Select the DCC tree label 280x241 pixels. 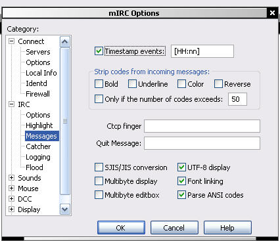(x=25, y=199)
